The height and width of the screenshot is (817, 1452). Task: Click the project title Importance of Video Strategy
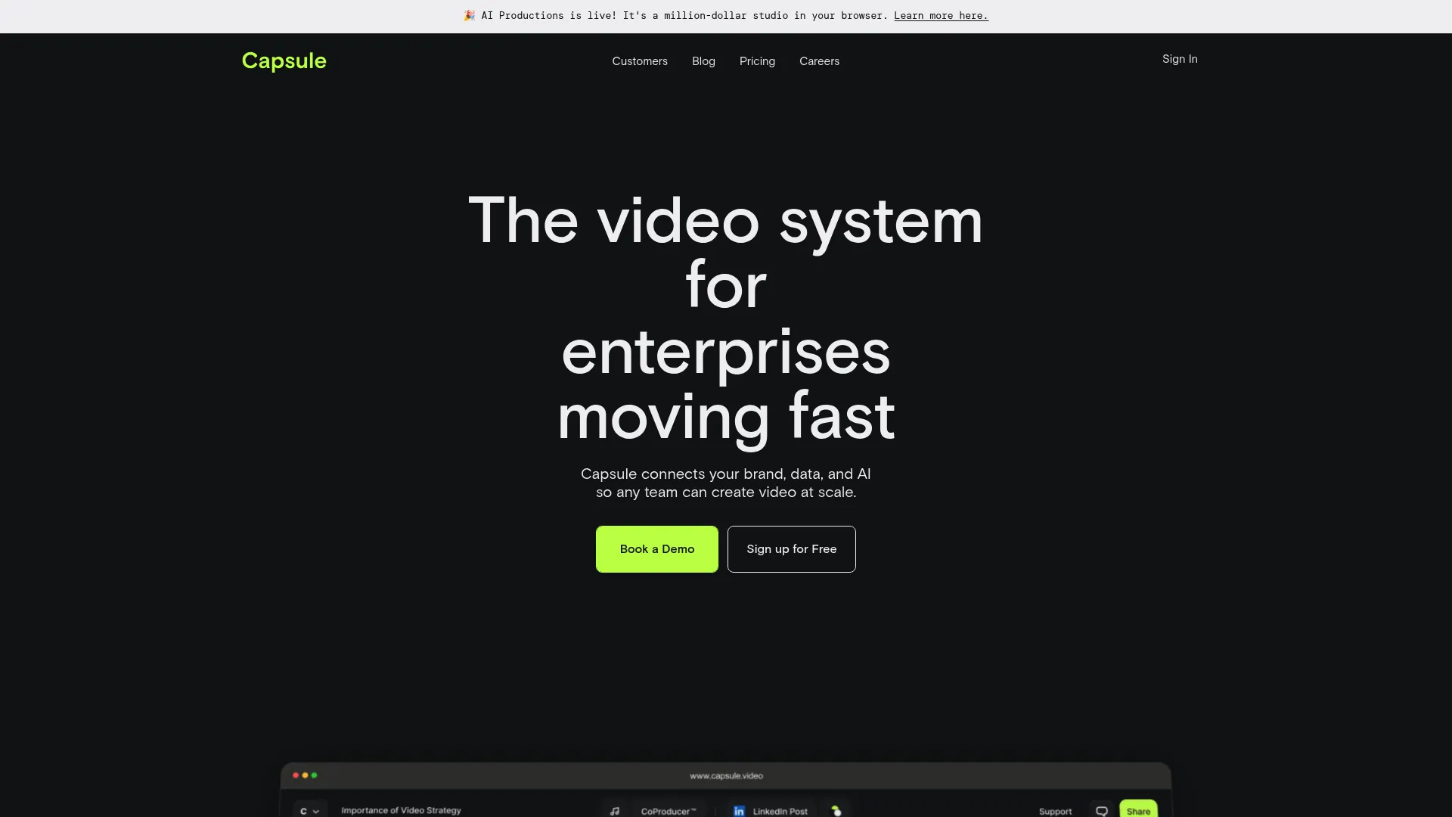point(402,810)
